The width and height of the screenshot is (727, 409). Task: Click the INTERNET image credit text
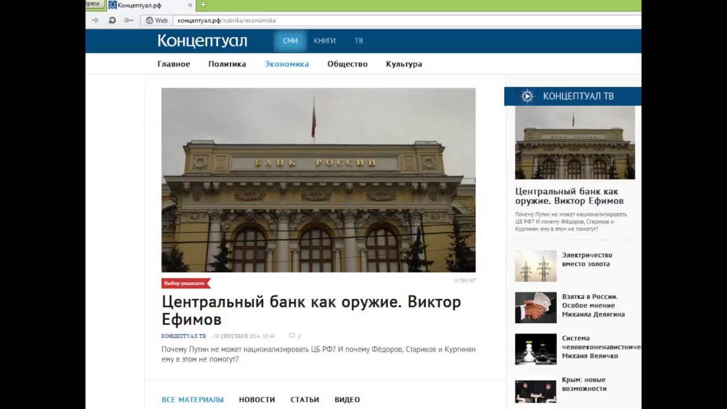465,281
